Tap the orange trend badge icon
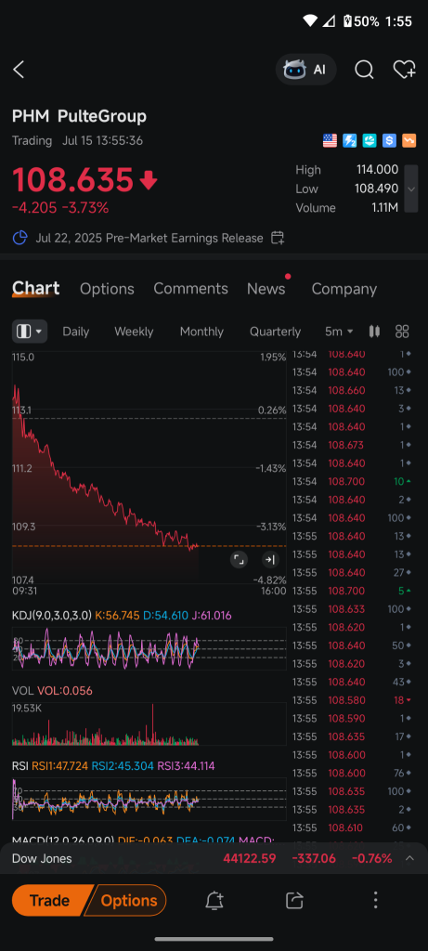The width and height of the screenshot is (428, 951). [409, 141]
